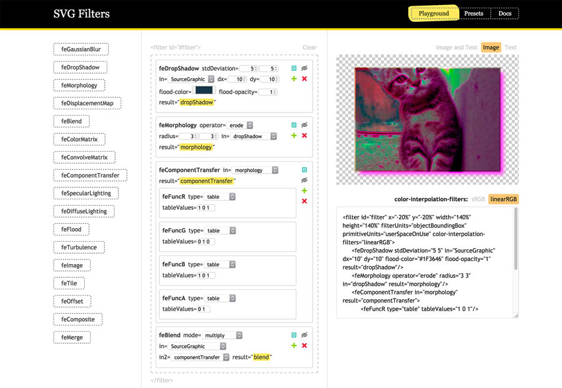Image resolution: width=562 pixels, height=388 pixels.
Task: Open docs icon for feBlend primitive
Action: click(x=294, y=335)
